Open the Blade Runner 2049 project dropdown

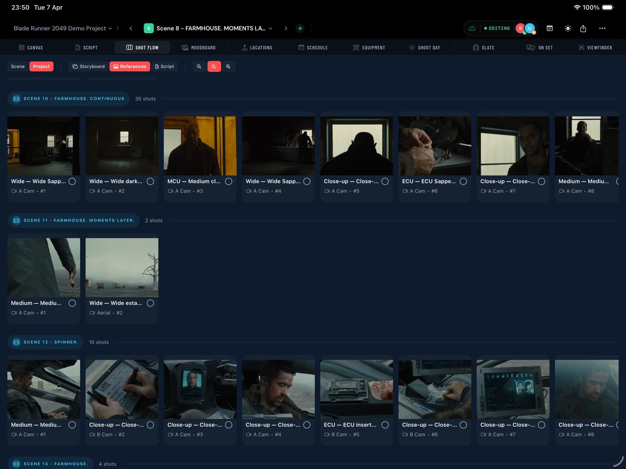point(63,28)
